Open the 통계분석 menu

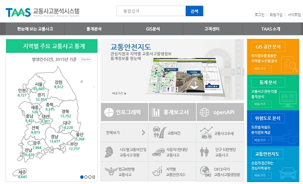pos(94,29)
